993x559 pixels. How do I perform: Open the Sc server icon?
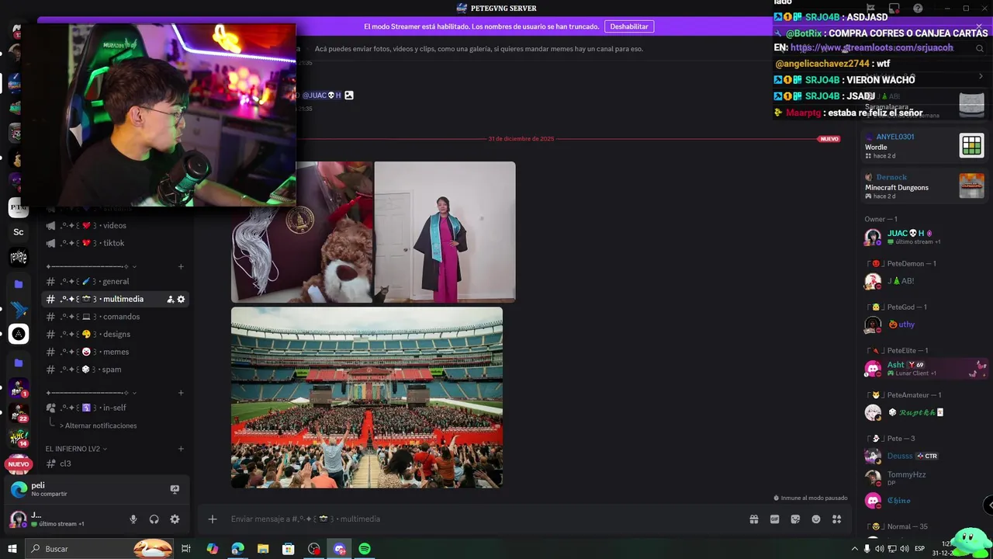point(19,232)
